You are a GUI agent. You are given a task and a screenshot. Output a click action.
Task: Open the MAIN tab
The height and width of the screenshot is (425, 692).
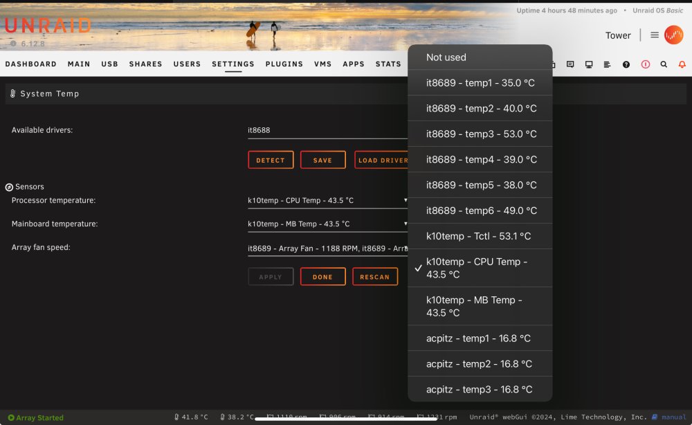point(79,64)
